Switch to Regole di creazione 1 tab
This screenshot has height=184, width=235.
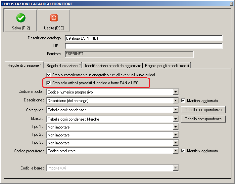pos(24,65)
